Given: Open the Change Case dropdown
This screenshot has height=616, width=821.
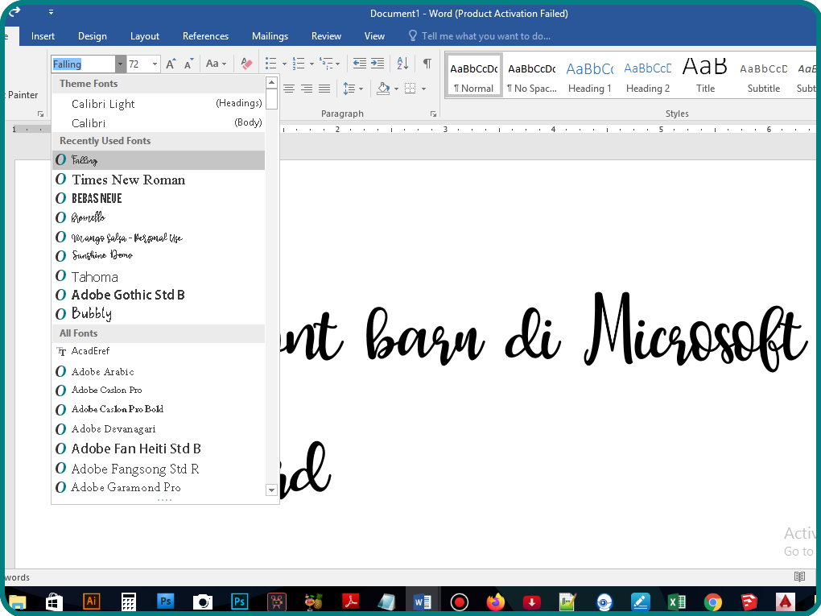Looking at the screenshot, I should (216, 64).
